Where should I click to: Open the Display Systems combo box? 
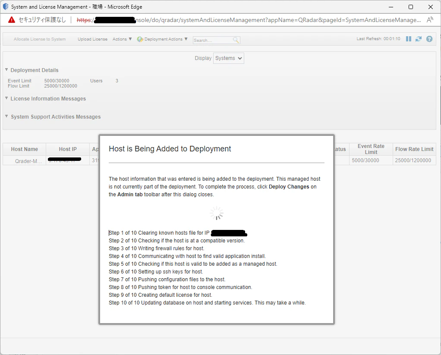tap(228, 58)
